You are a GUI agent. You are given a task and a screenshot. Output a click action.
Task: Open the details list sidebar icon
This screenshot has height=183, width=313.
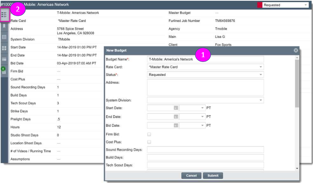(4, 15)
